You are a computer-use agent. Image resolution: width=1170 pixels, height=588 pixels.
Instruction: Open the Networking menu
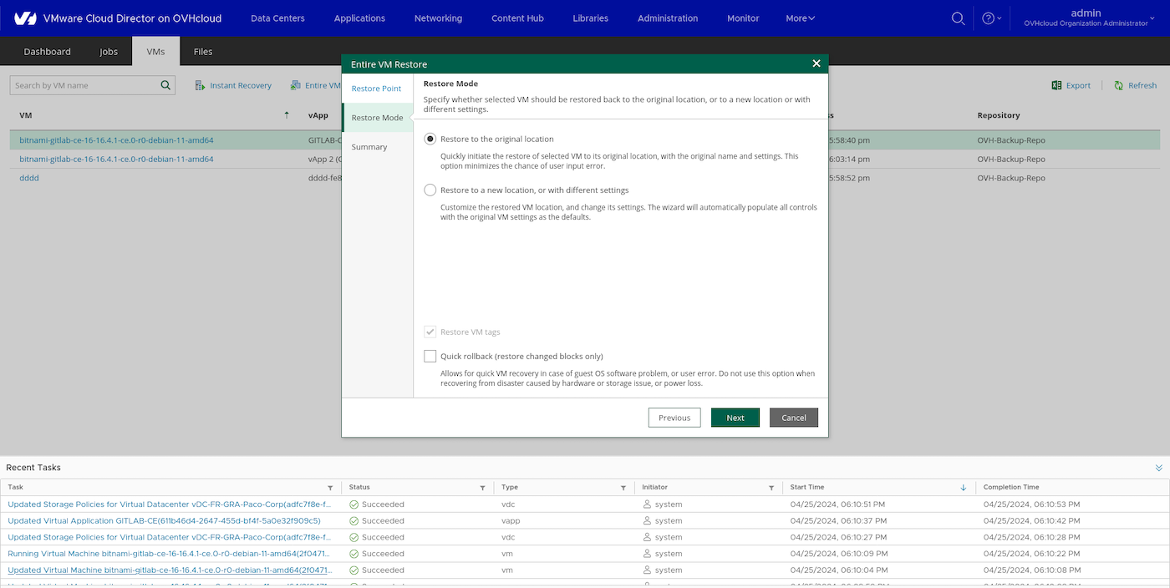coord(438,18)
